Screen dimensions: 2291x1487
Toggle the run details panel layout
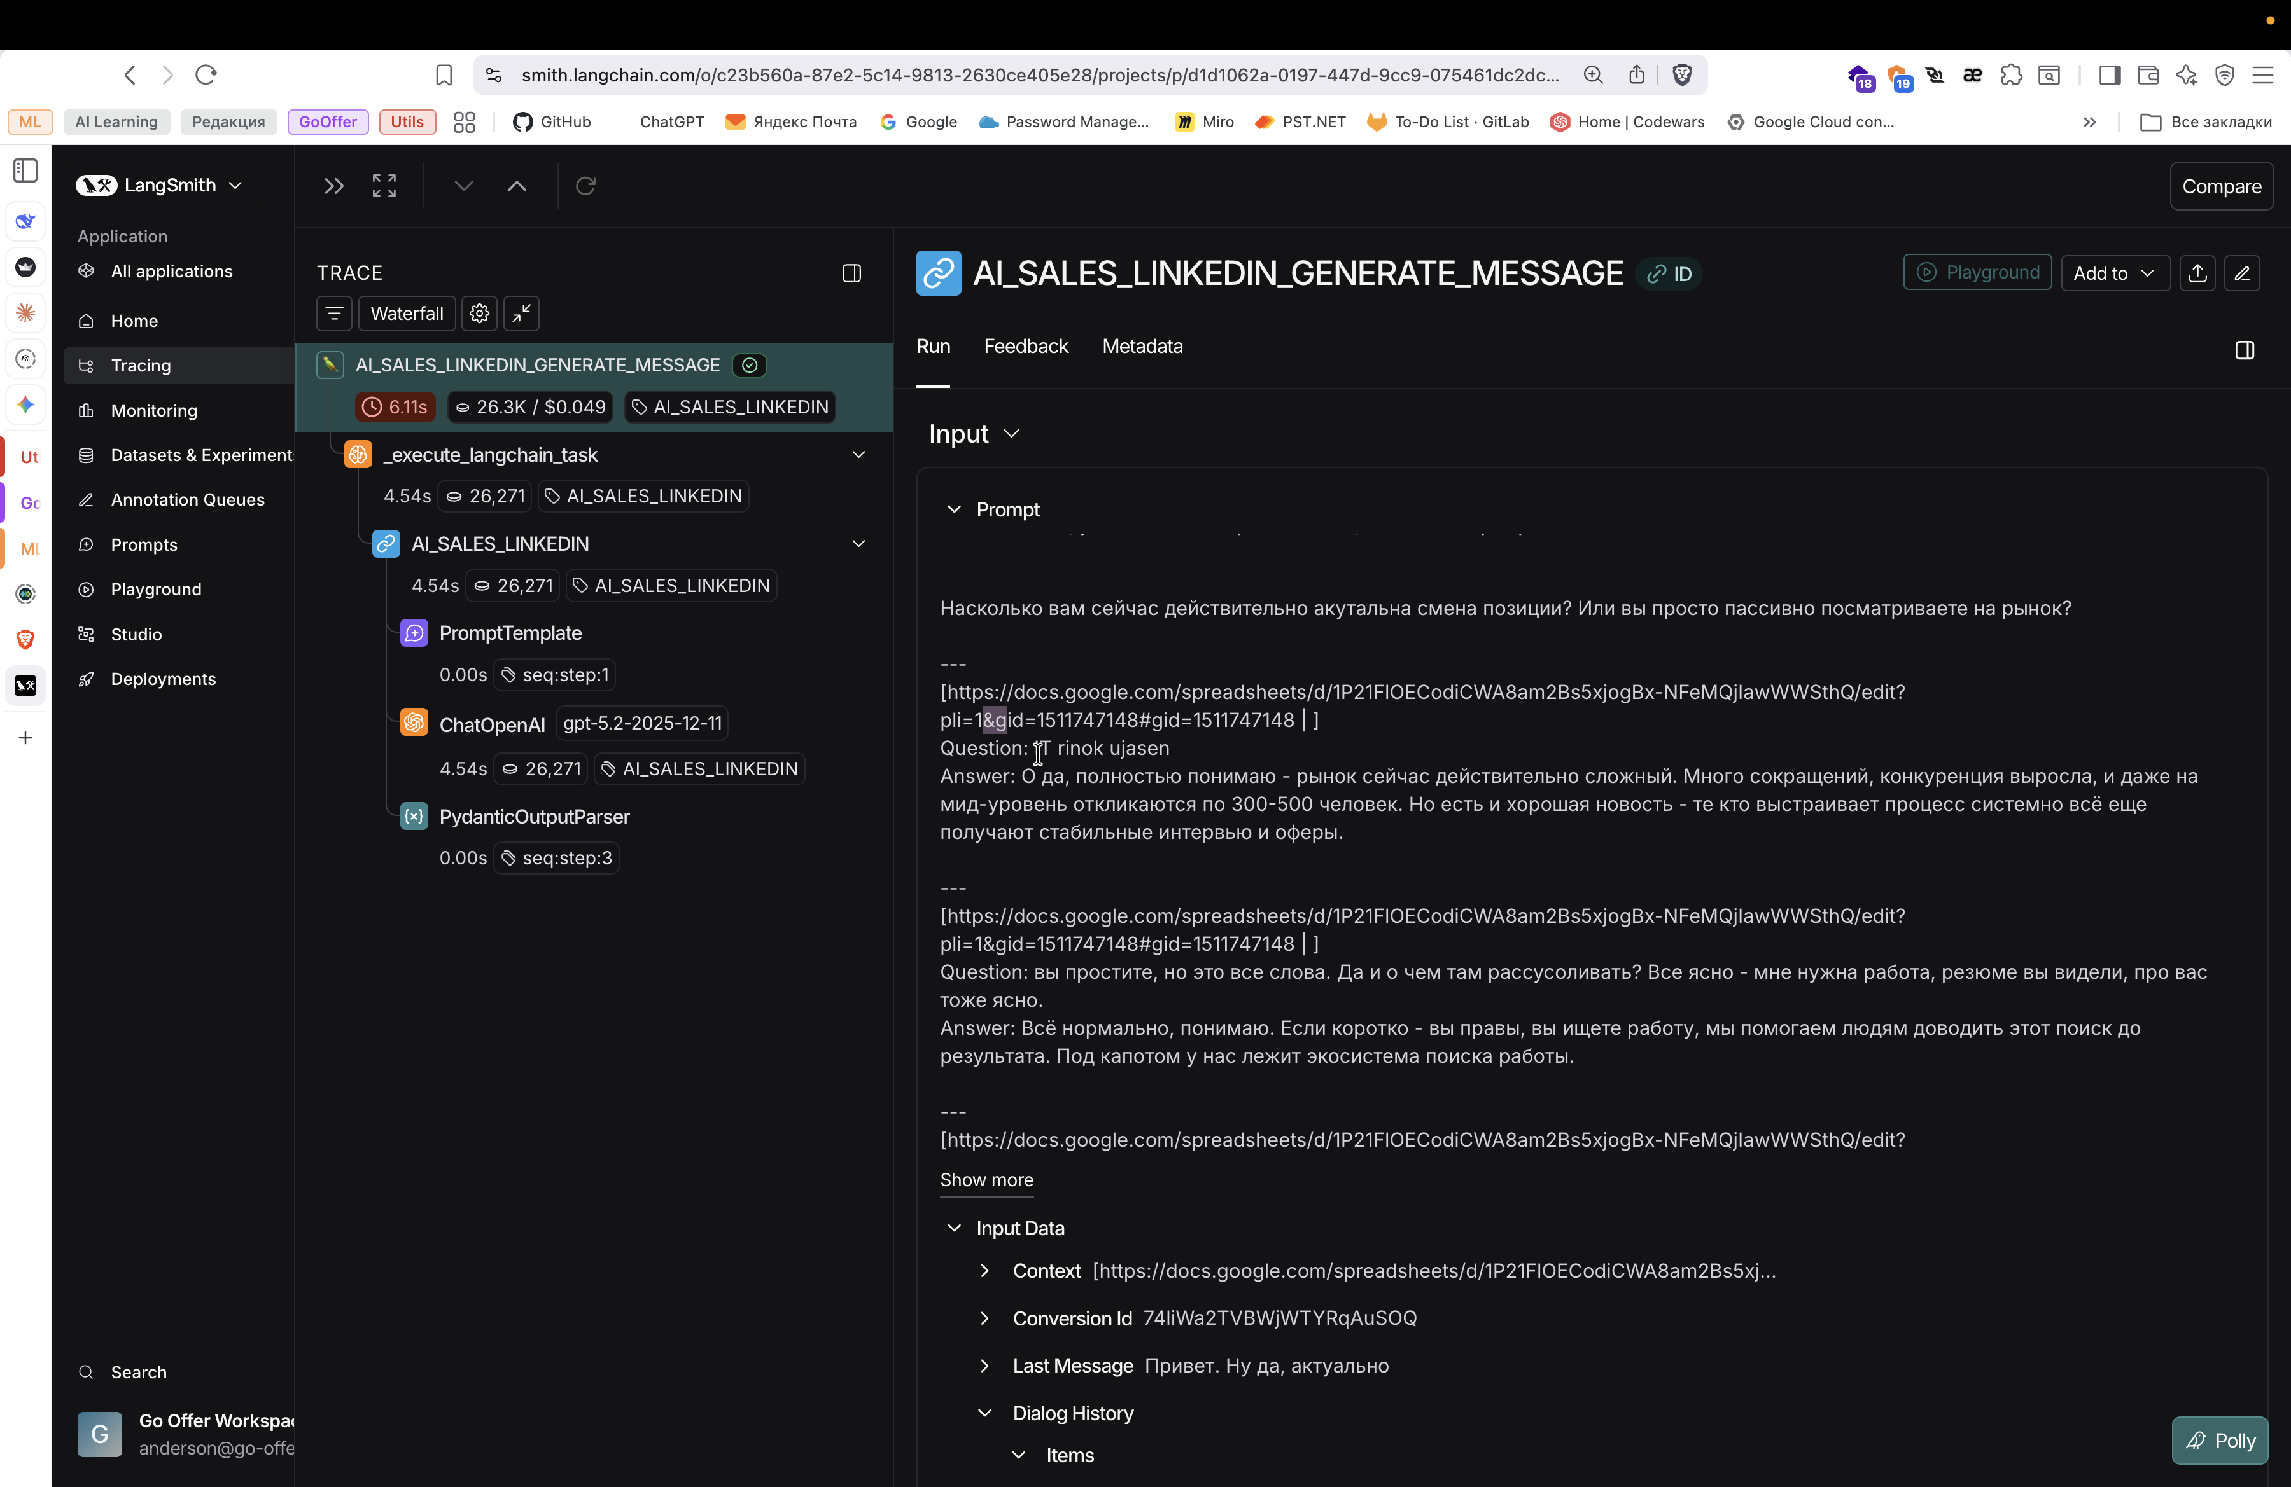[x=2244, y=350]
